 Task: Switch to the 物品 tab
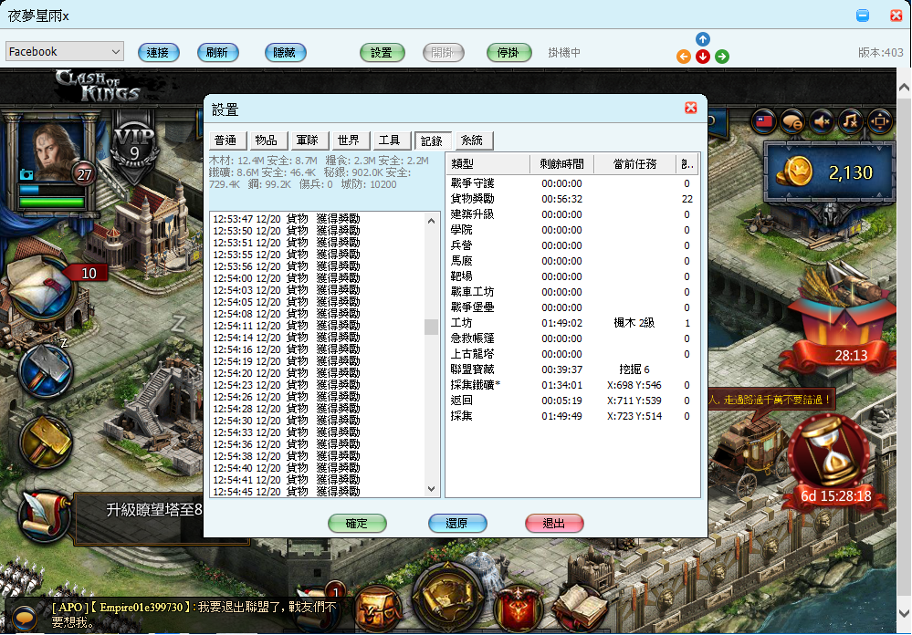(x=268, y=141)
